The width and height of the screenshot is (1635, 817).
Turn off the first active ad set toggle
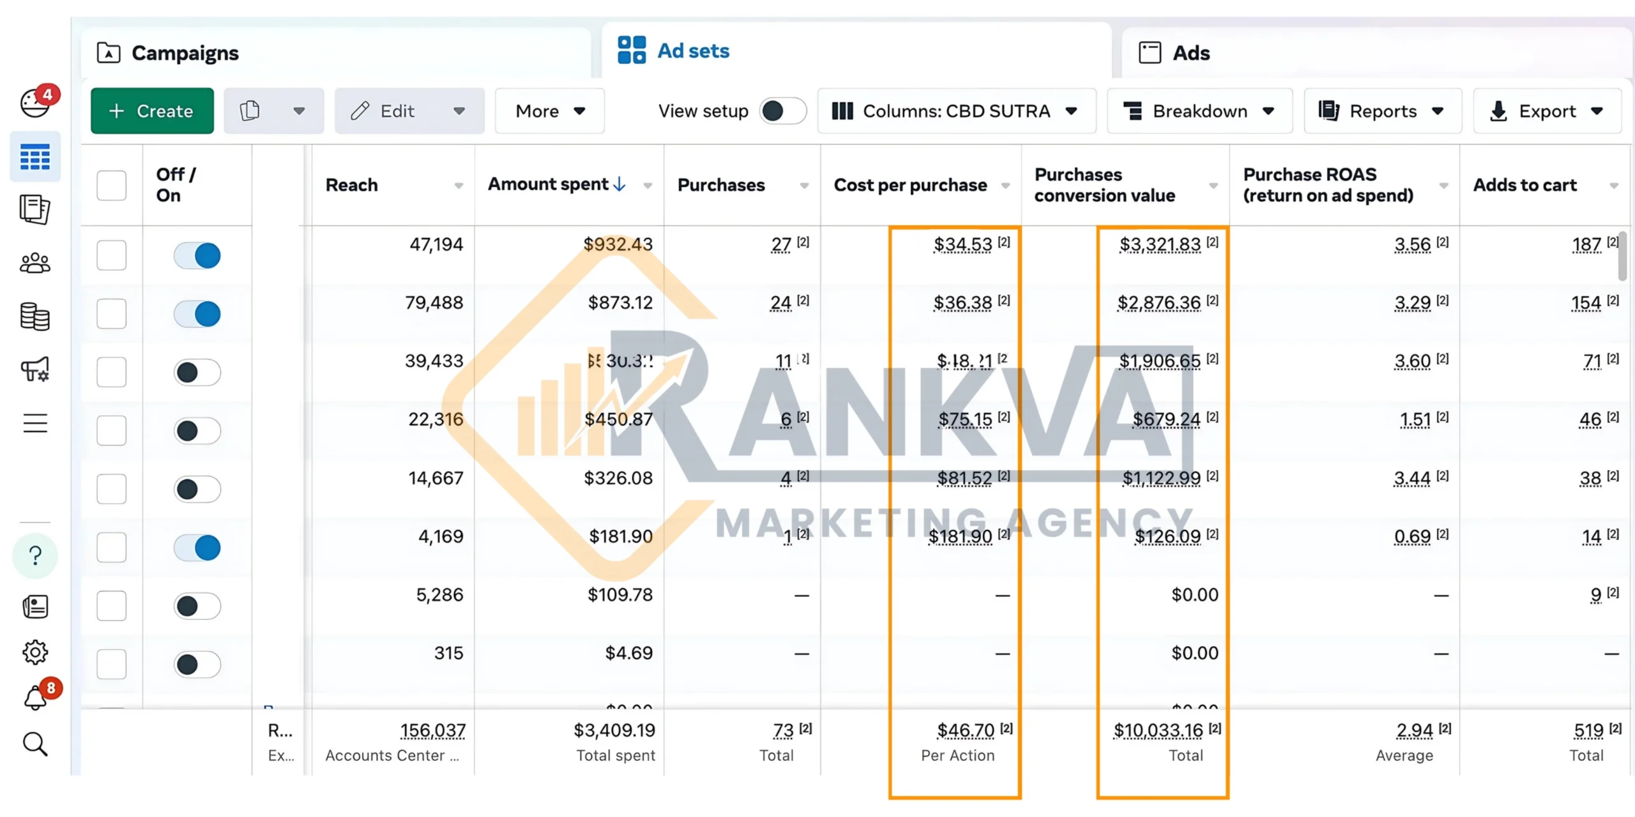[x=197, y=255]
